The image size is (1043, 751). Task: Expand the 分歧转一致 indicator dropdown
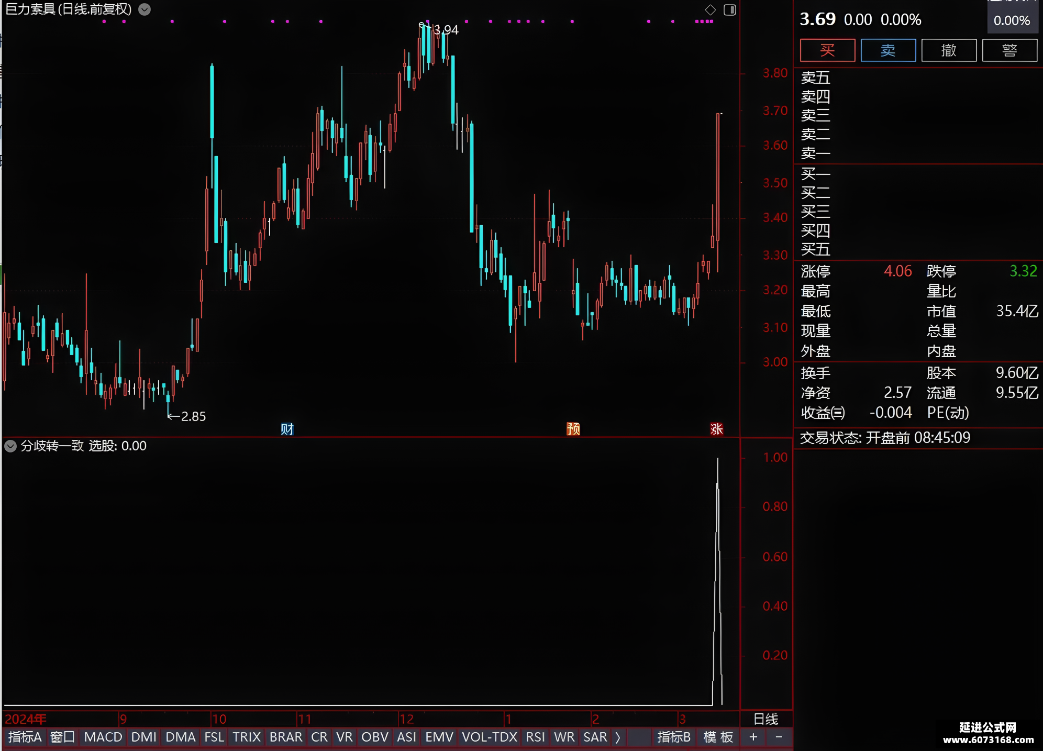[10, 446]
